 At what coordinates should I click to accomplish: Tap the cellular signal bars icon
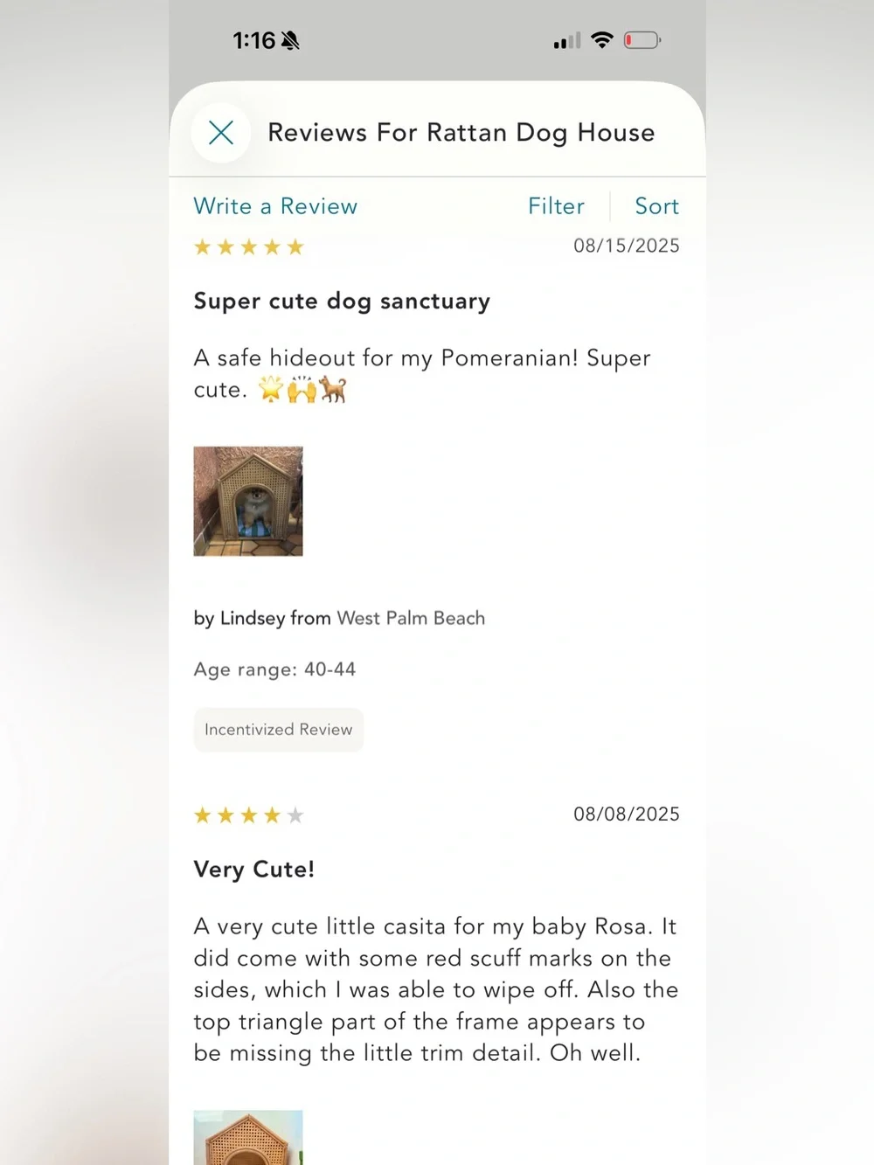pos(567,40)
